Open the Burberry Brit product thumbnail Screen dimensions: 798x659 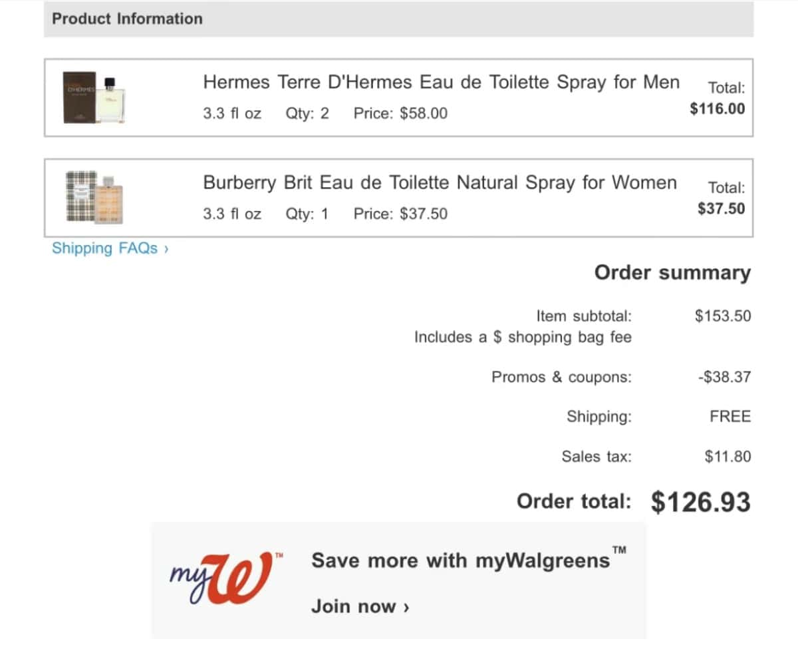94,197
